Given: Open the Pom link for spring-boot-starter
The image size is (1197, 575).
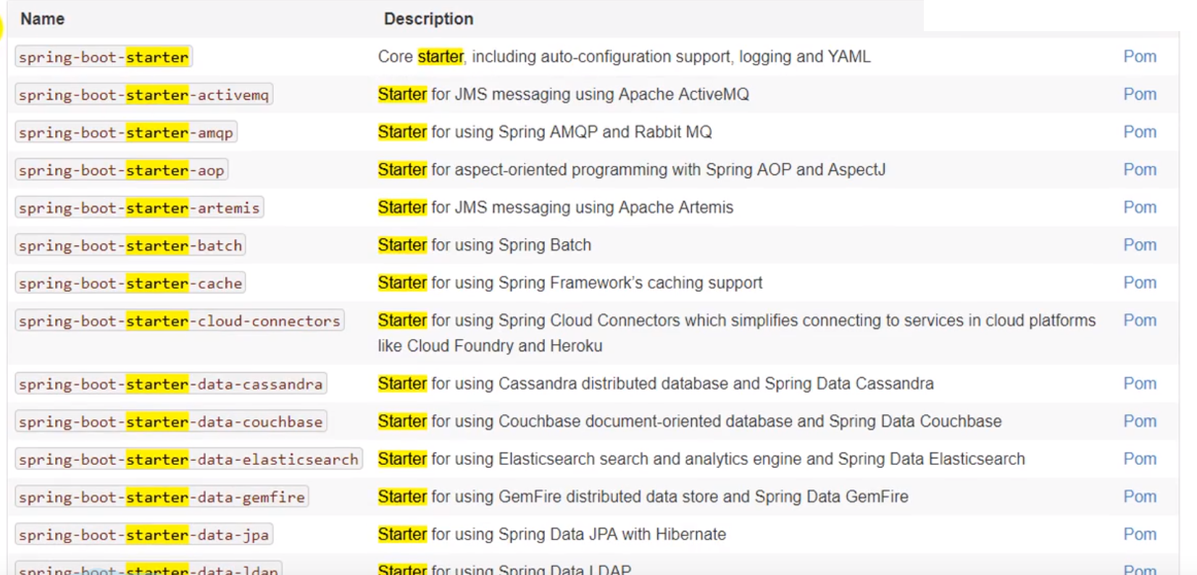Looking at the screenshot, I should coord(1139,56).
